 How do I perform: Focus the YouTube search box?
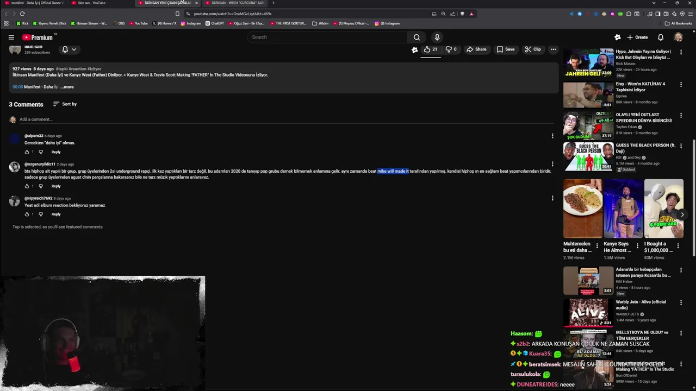(326, 37)
